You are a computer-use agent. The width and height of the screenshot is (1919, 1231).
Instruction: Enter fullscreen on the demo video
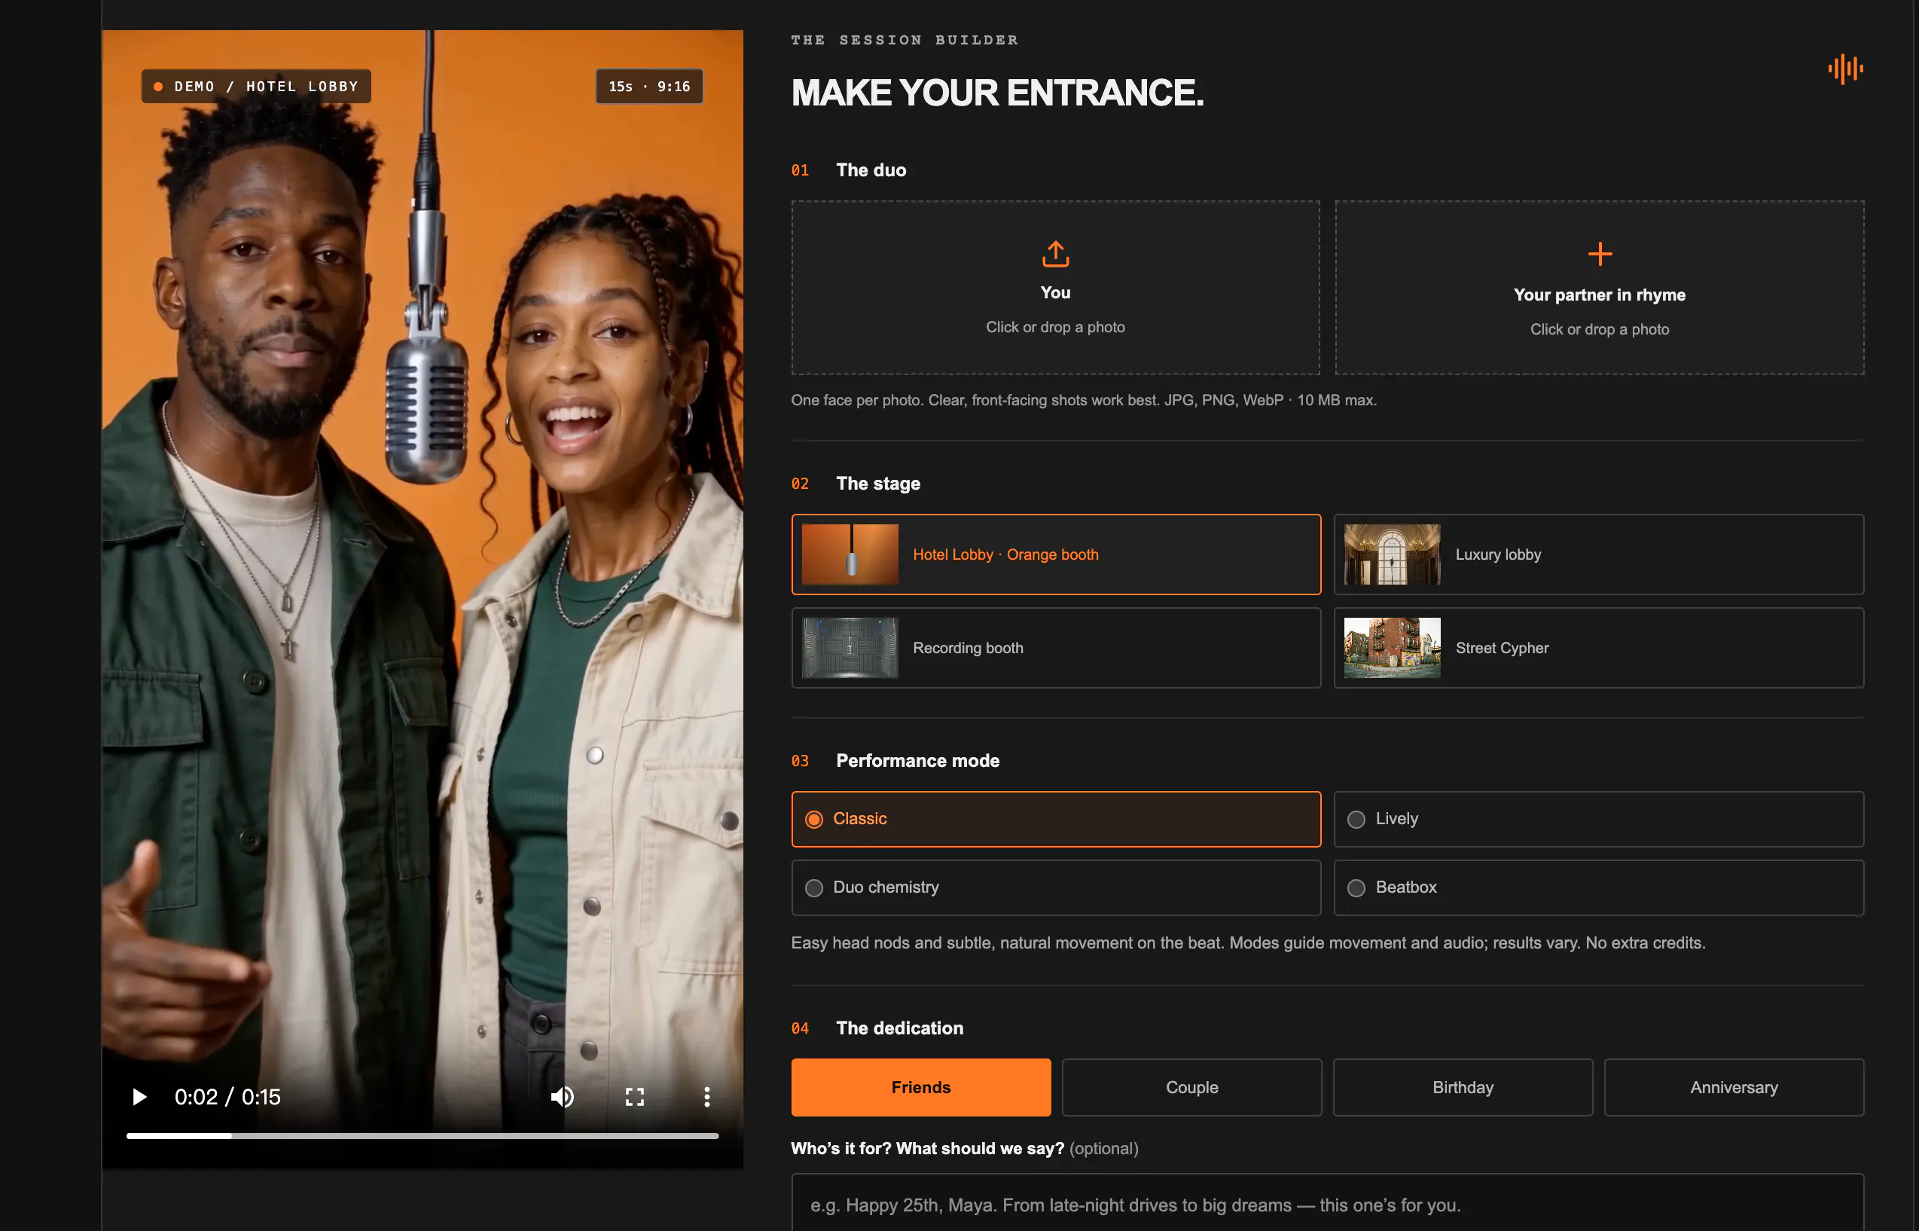[634, 1097]
